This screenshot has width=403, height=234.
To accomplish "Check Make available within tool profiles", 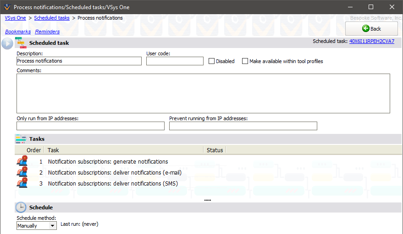I will 245,61.
